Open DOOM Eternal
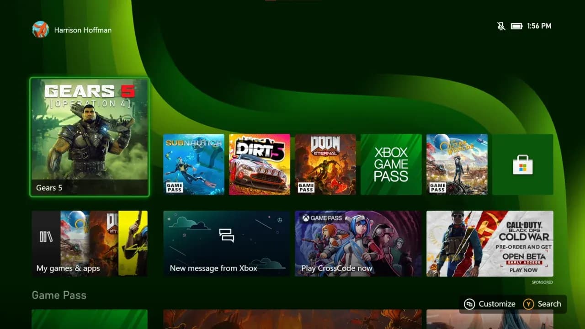This screenshot has width=585, height=329. (x=325, y=164)
